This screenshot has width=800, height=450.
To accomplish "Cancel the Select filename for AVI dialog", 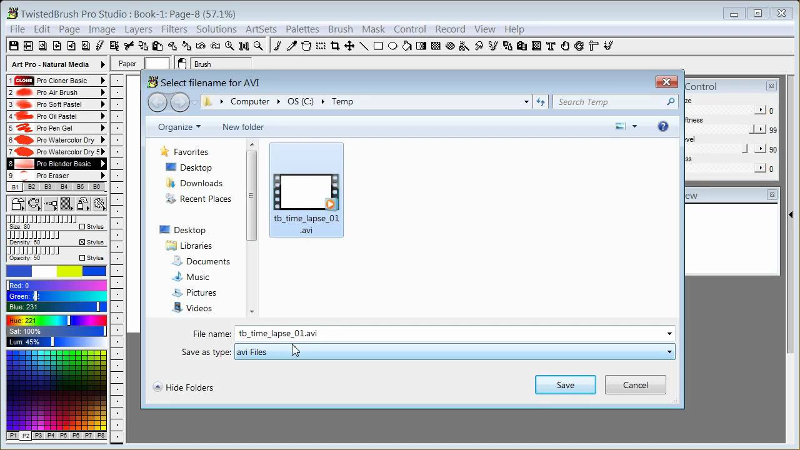I will (x=636, y=385).
